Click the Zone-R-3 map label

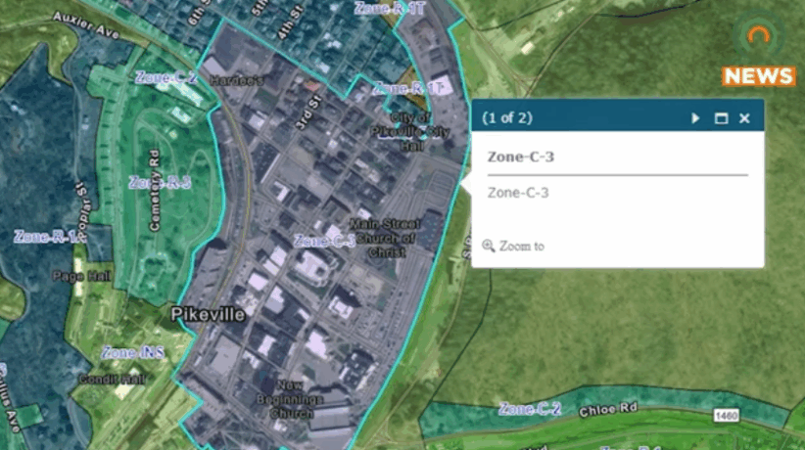click(x=160, y=182)
